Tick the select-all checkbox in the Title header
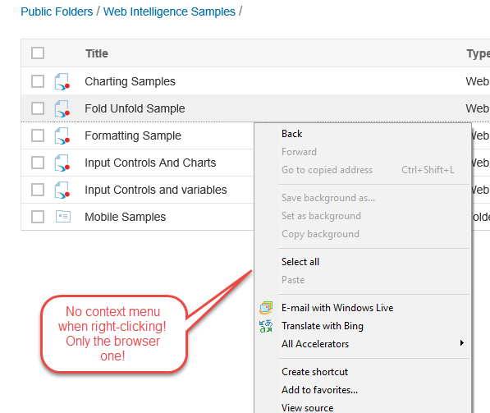 [38, 53]
